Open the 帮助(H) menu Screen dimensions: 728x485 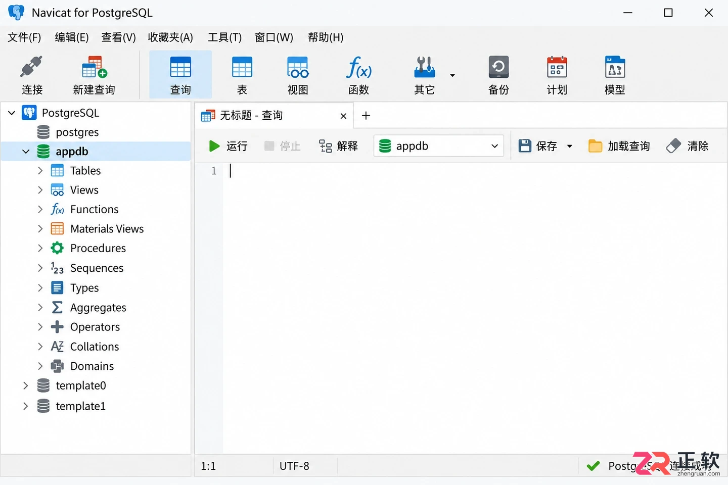click(x=326, y=37)
